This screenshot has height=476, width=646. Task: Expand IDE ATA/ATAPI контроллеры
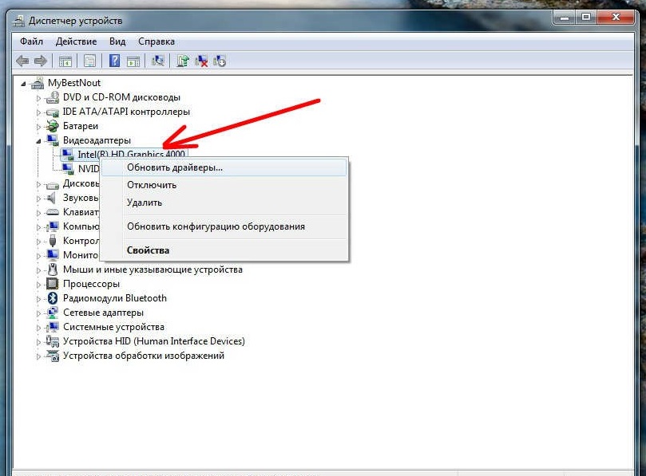click(38, 112)
